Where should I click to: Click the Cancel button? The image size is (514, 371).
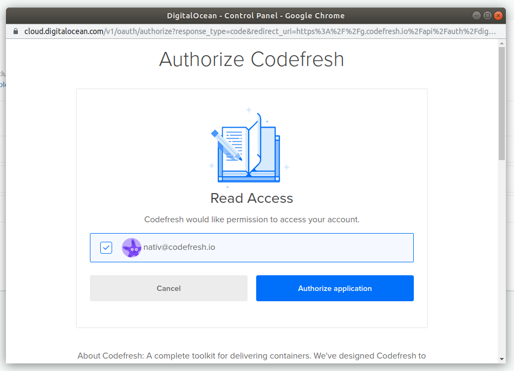coord(168,288)
